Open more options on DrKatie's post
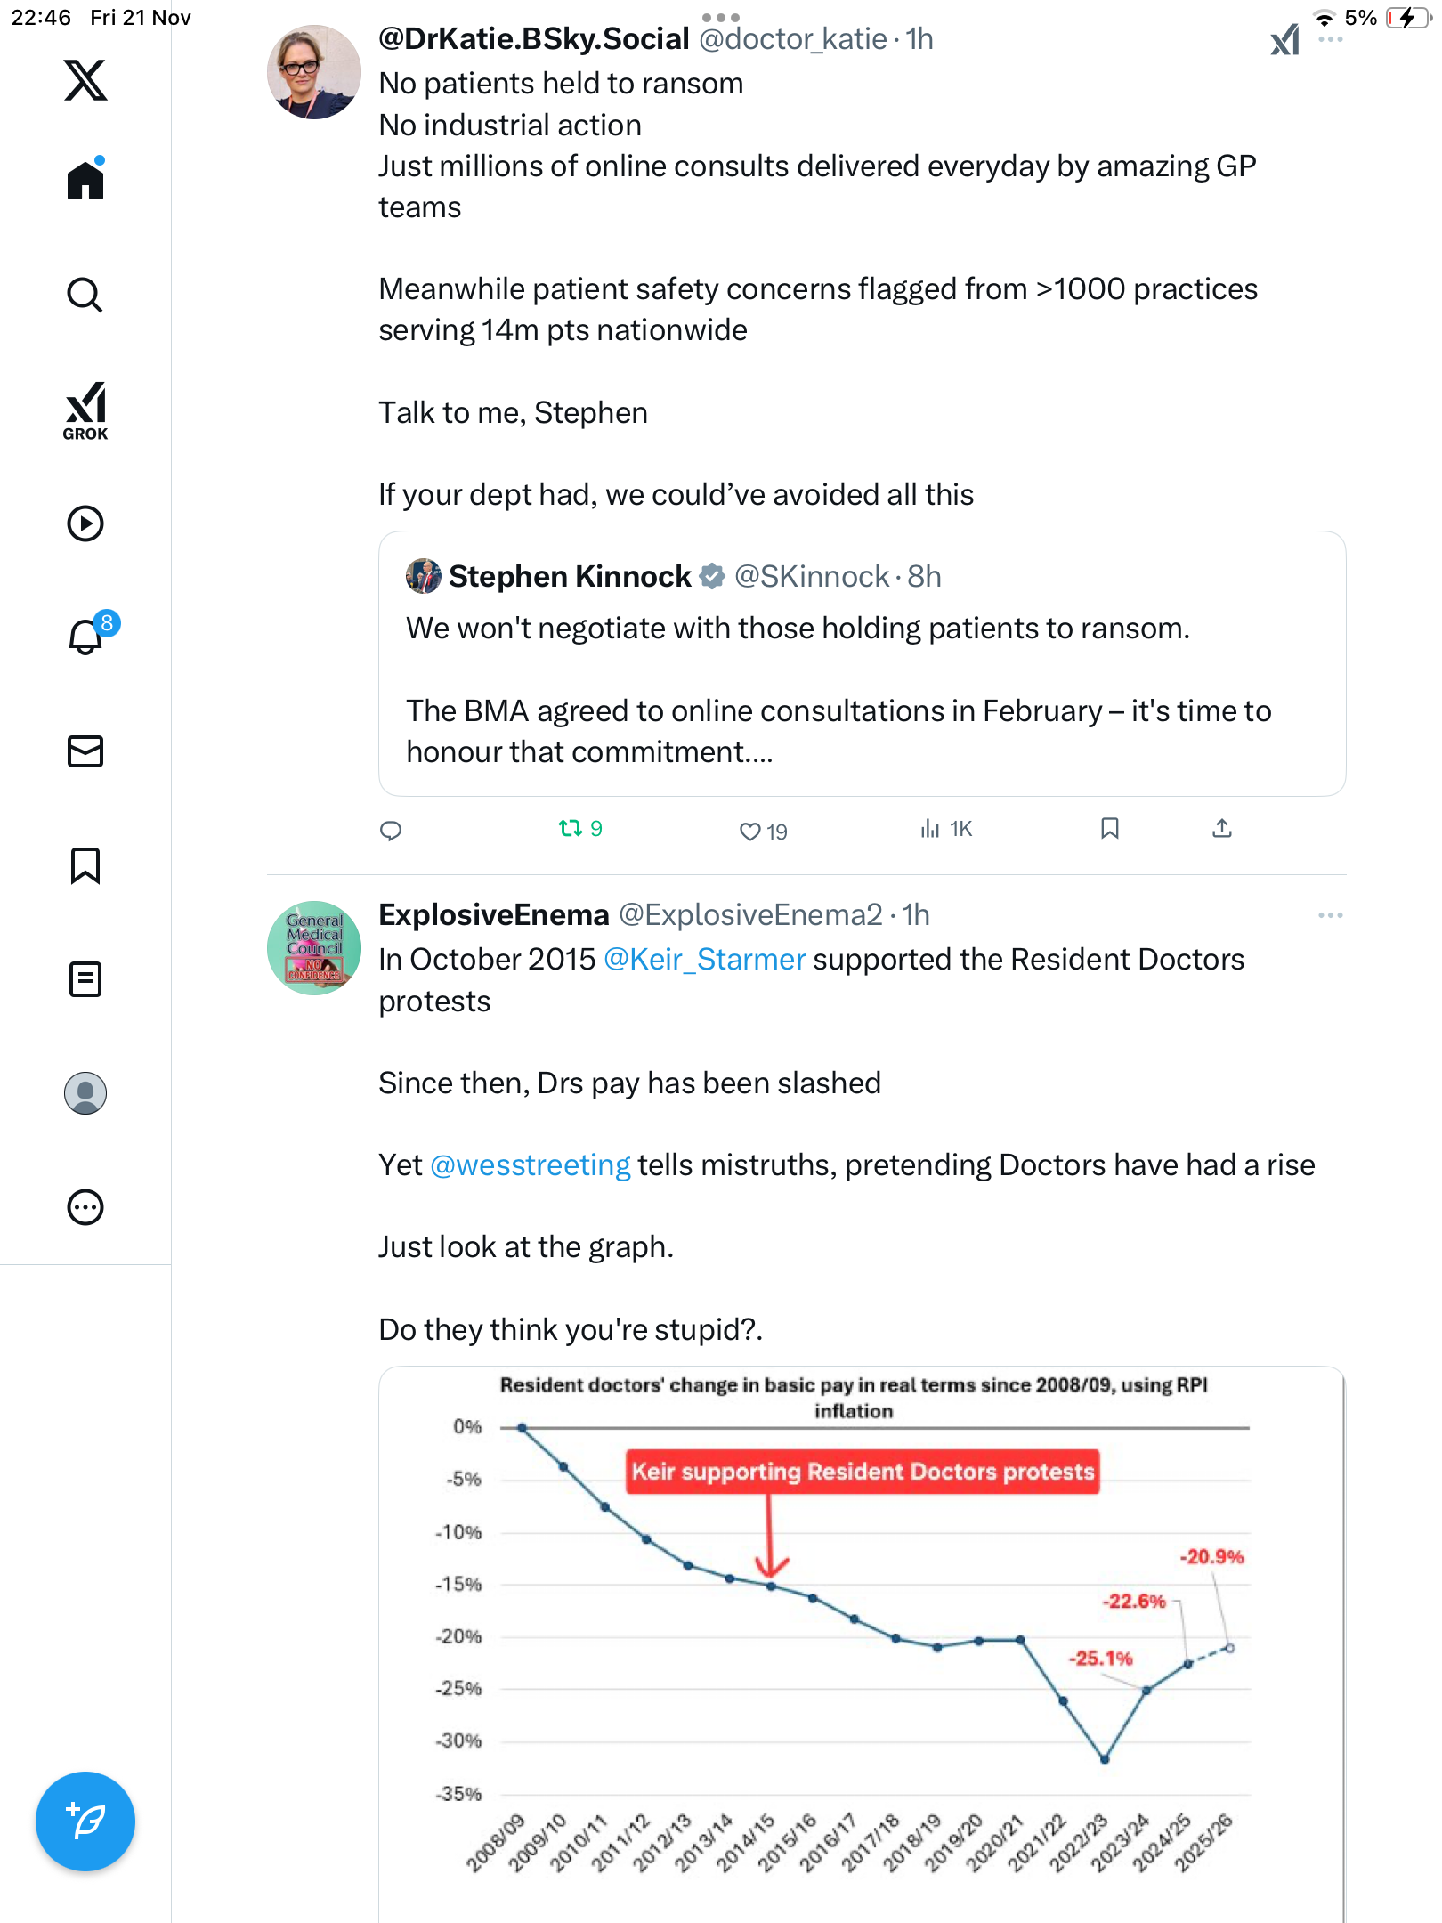The image size is (1442, 1923). point(1330,40)
